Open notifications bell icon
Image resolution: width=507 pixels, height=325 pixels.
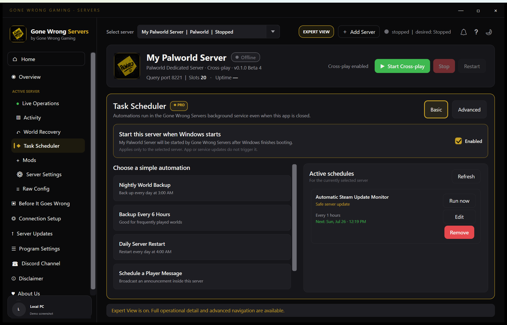(463, 32)
